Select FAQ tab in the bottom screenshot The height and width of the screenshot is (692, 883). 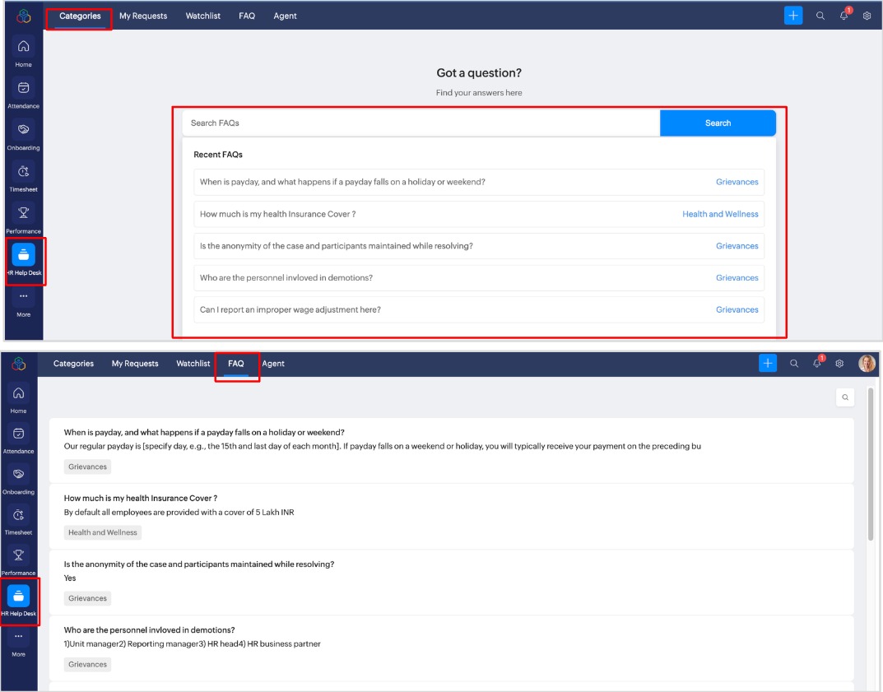[x=236, y=364]
